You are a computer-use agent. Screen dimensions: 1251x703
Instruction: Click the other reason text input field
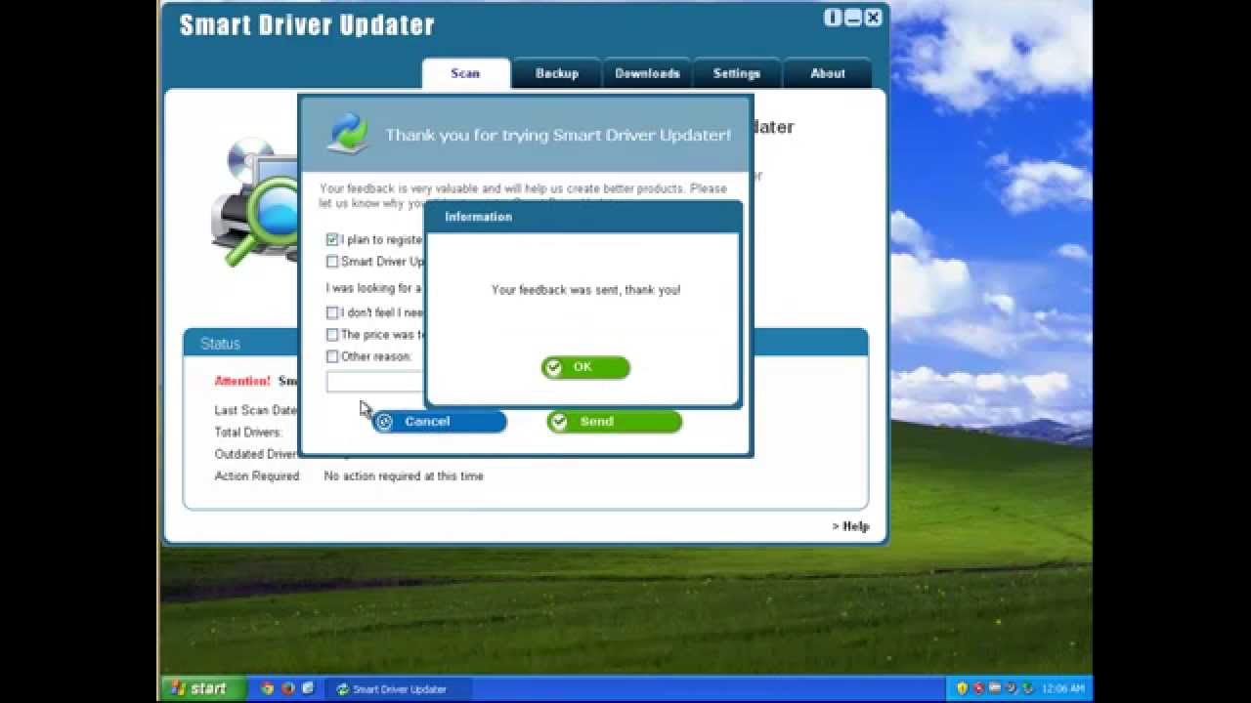(x=376, y=382)
